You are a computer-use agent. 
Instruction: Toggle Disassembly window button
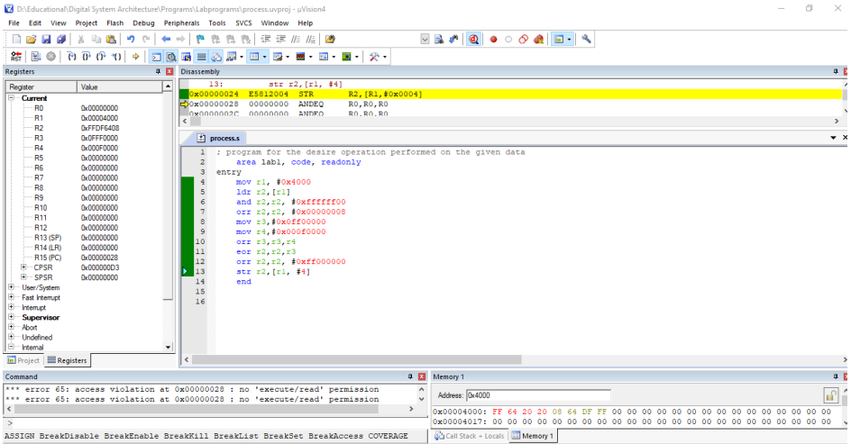(171, 57)
